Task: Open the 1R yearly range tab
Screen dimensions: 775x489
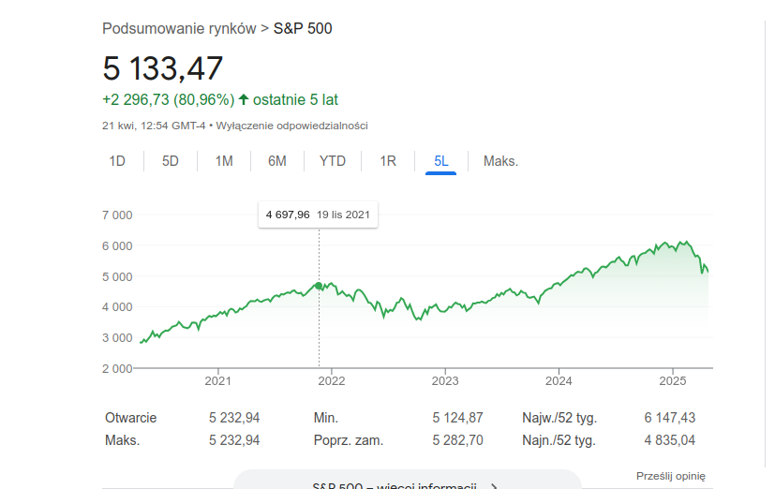Action: pyautogui.click(x=388, y=161)
